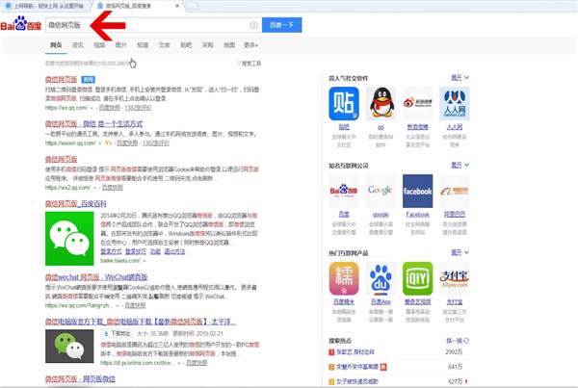Screen dimensions: 578x388
Task: Click the Google logo thumbnail
Action: (381, 191)
